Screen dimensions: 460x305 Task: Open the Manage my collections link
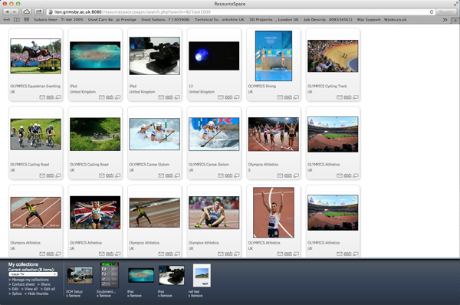click(30, 280)
